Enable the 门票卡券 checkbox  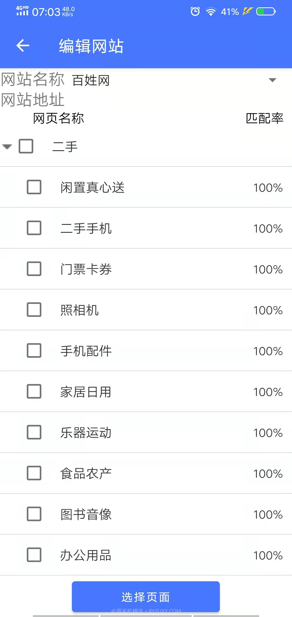(x=34, y=269)
